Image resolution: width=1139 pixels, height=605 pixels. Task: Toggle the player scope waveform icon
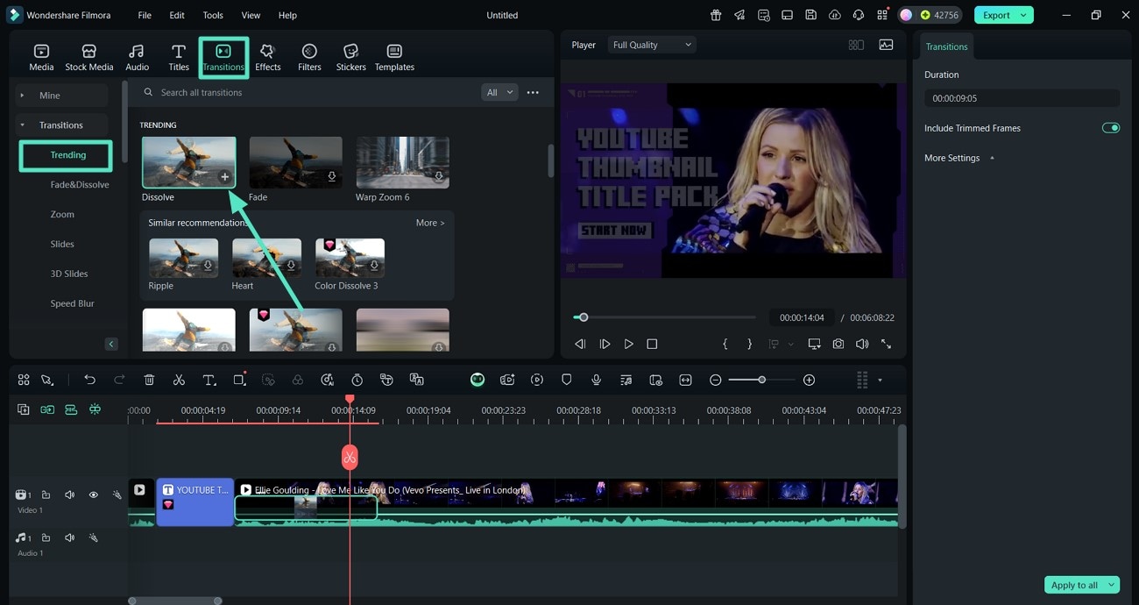click(x=886, y=45)
